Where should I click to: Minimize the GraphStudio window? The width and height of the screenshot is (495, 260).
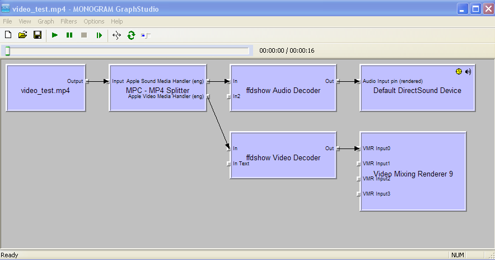[463, 9]
